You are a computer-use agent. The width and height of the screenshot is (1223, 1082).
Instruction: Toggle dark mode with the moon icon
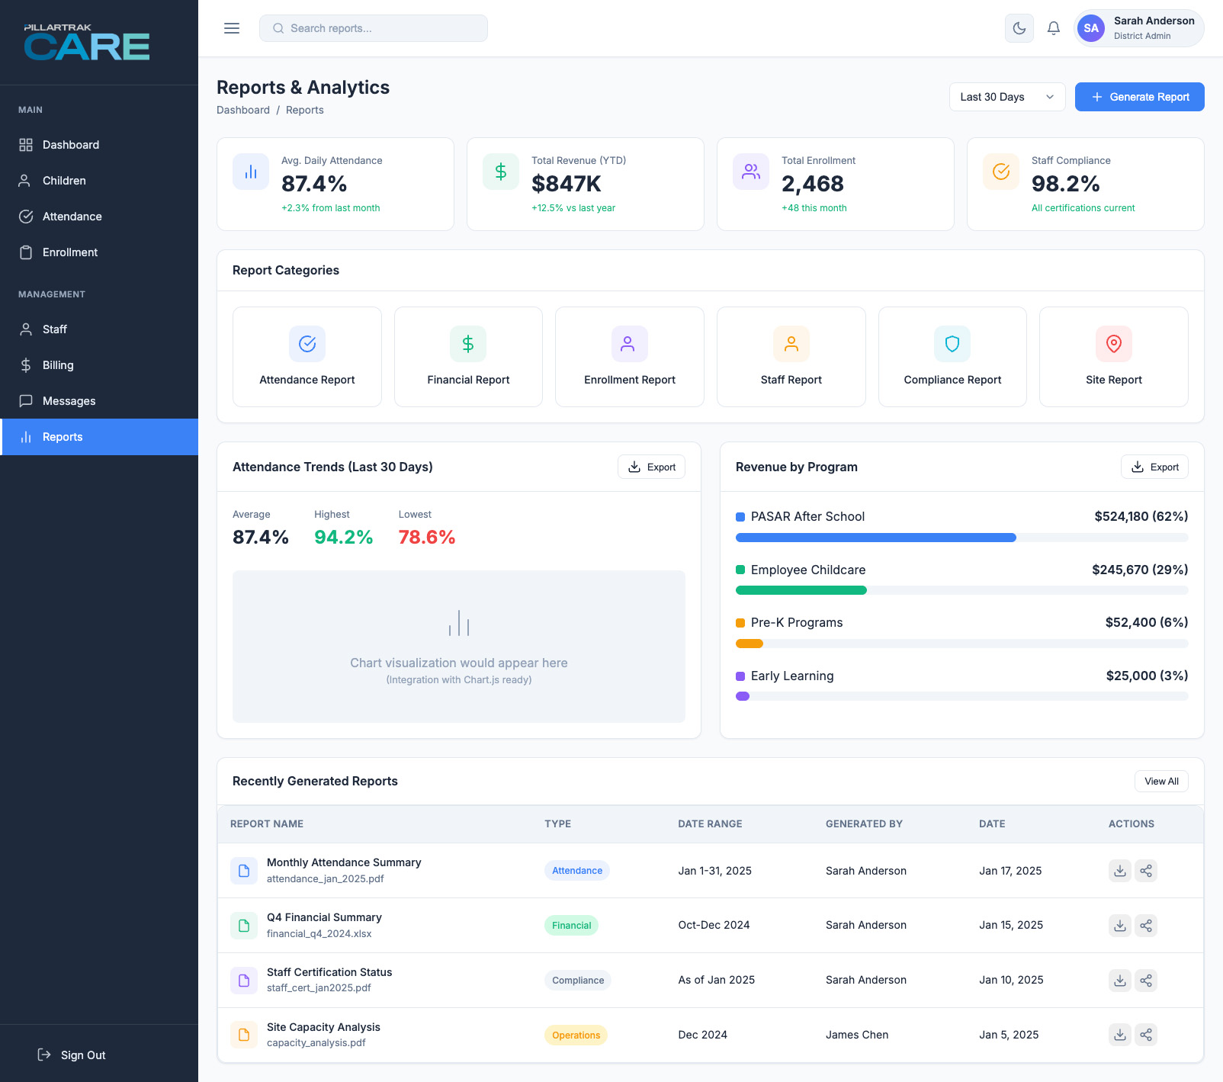pos(1019,27)
